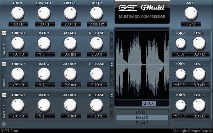Click Band 2 RATIO knob

(44, 74)
